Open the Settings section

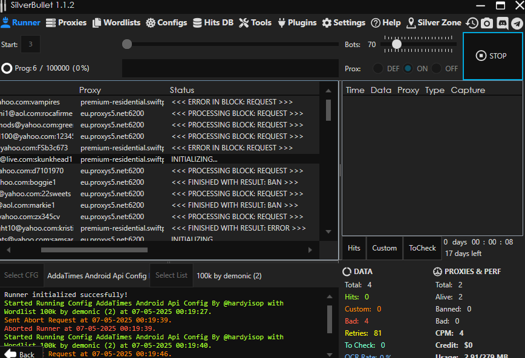[x=344, y=23]
